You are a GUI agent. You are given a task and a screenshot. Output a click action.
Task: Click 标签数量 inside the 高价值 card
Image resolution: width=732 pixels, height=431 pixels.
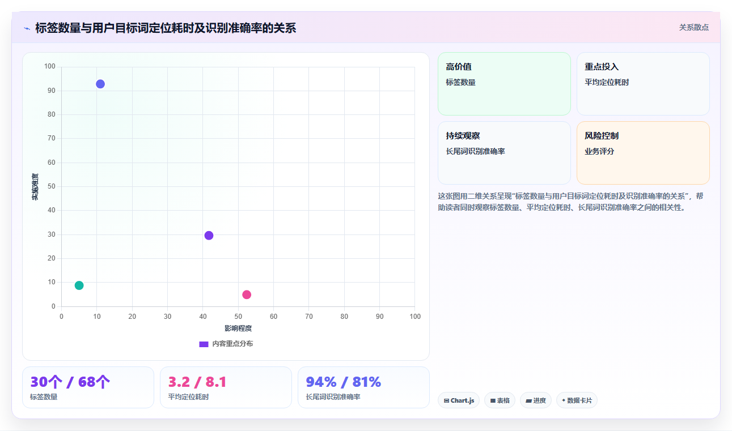coord(460,82)
